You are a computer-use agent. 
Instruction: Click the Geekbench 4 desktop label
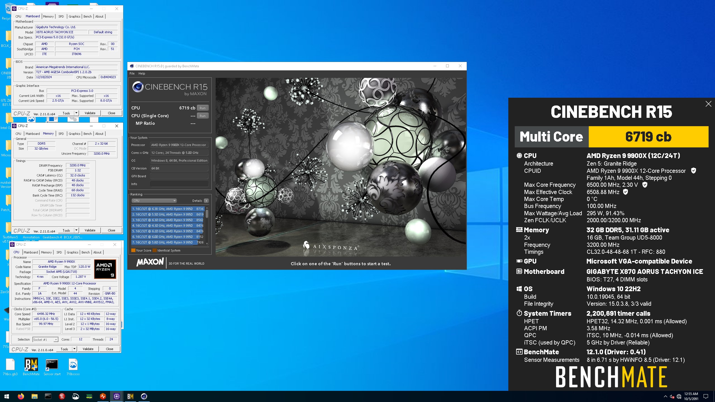tap(52, 237)
